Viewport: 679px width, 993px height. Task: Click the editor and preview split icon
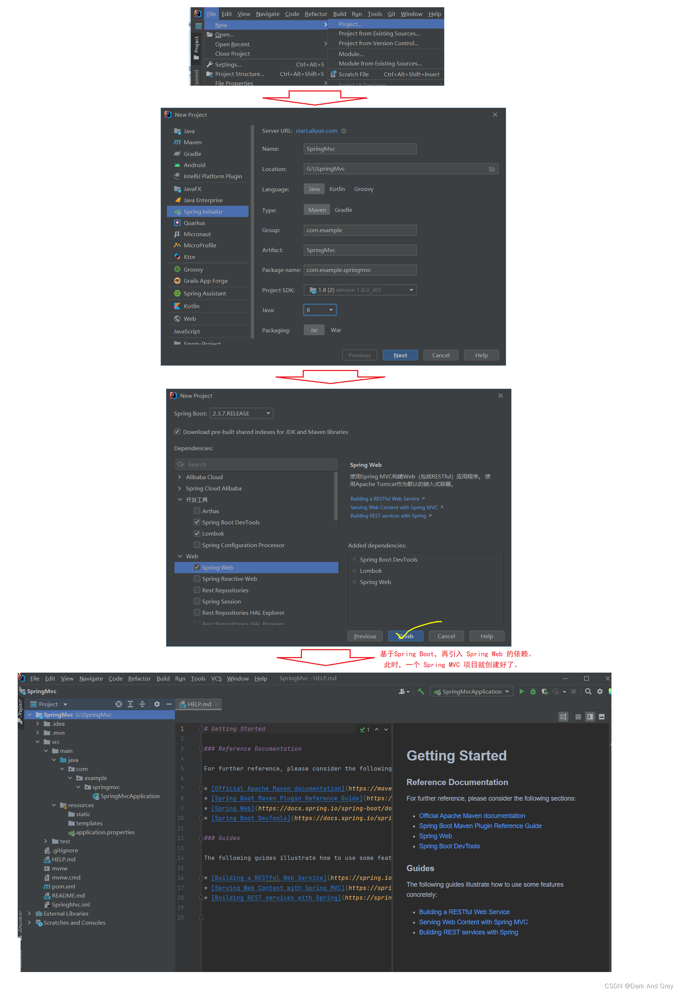tap(590, 717)
